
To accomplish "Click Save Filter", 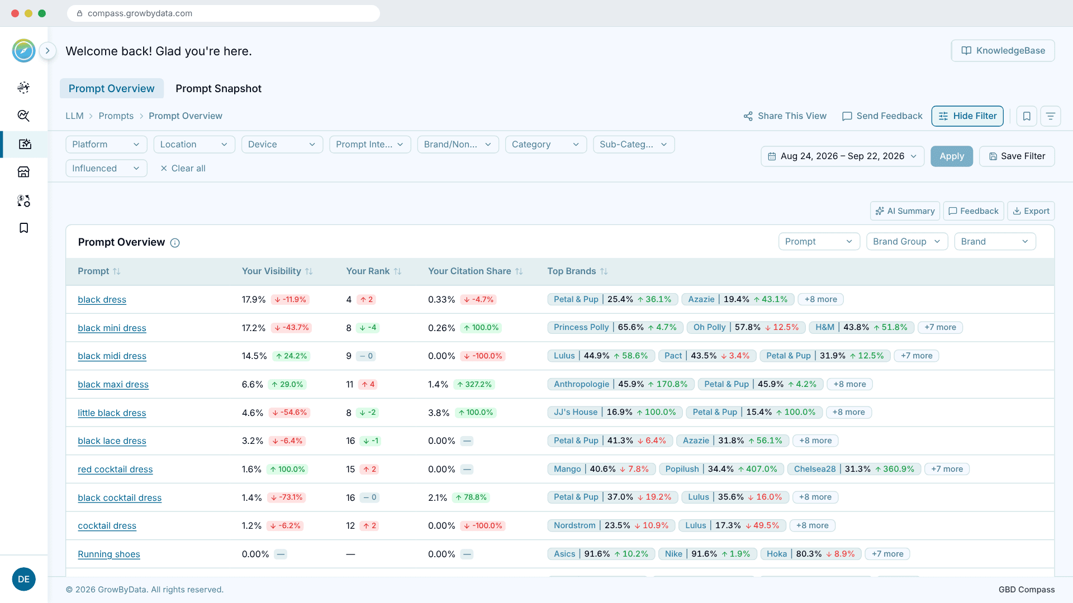I will pyautogui.click(x=1017, y=156).
